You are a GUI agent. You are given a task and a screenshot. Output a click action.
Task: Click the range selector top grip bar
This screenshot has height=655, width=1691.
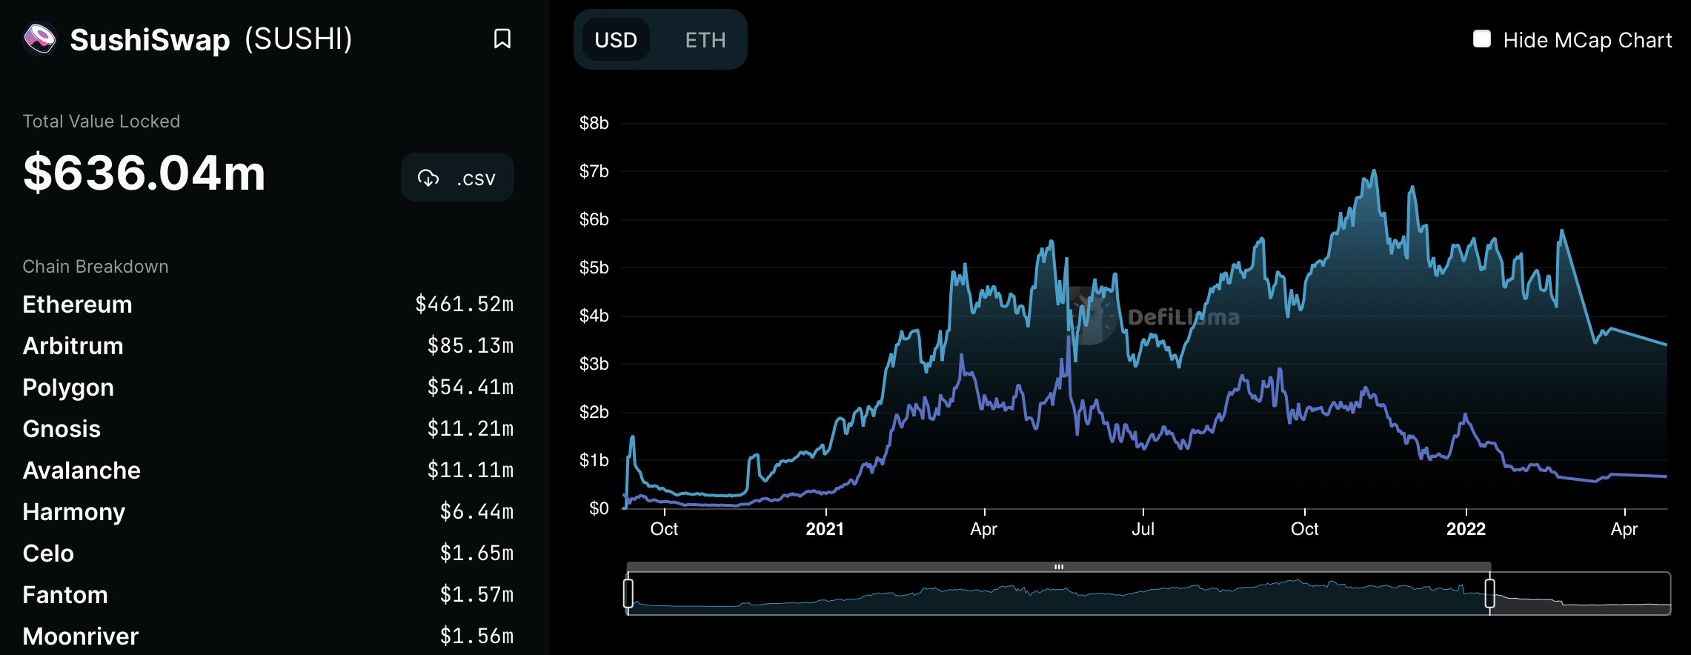(x=1059, y=567)
